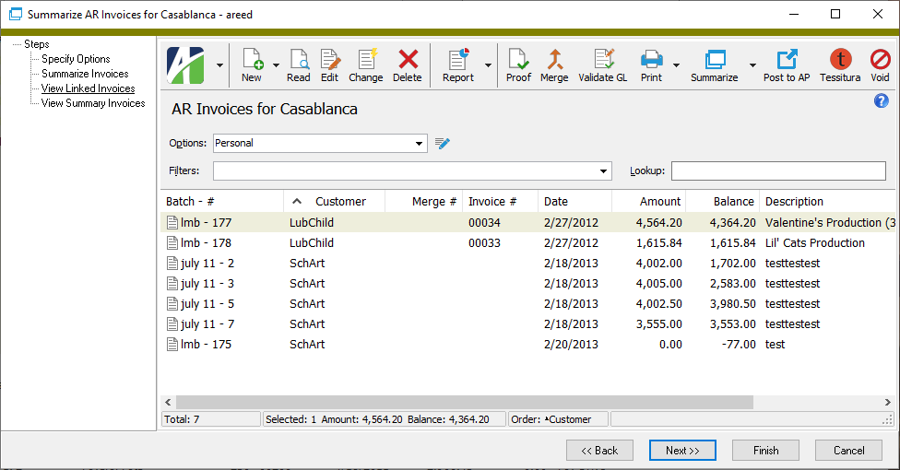Image resolution: width=900 pixels, height=470 pixels.
Task: Click the Steps tree root
Action: click(x=37, y=44)
